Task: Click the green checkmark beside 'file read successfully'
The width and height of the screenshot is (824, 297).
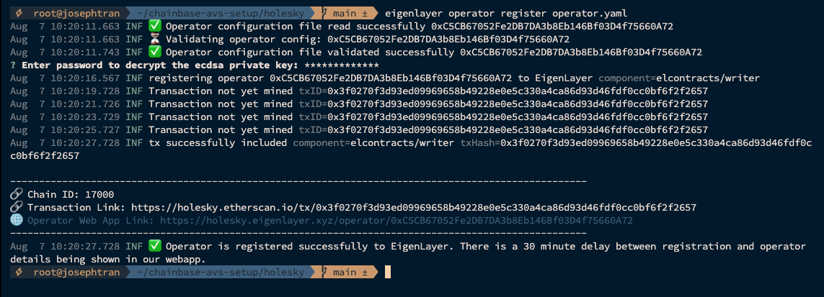Action: click(155, 26)
